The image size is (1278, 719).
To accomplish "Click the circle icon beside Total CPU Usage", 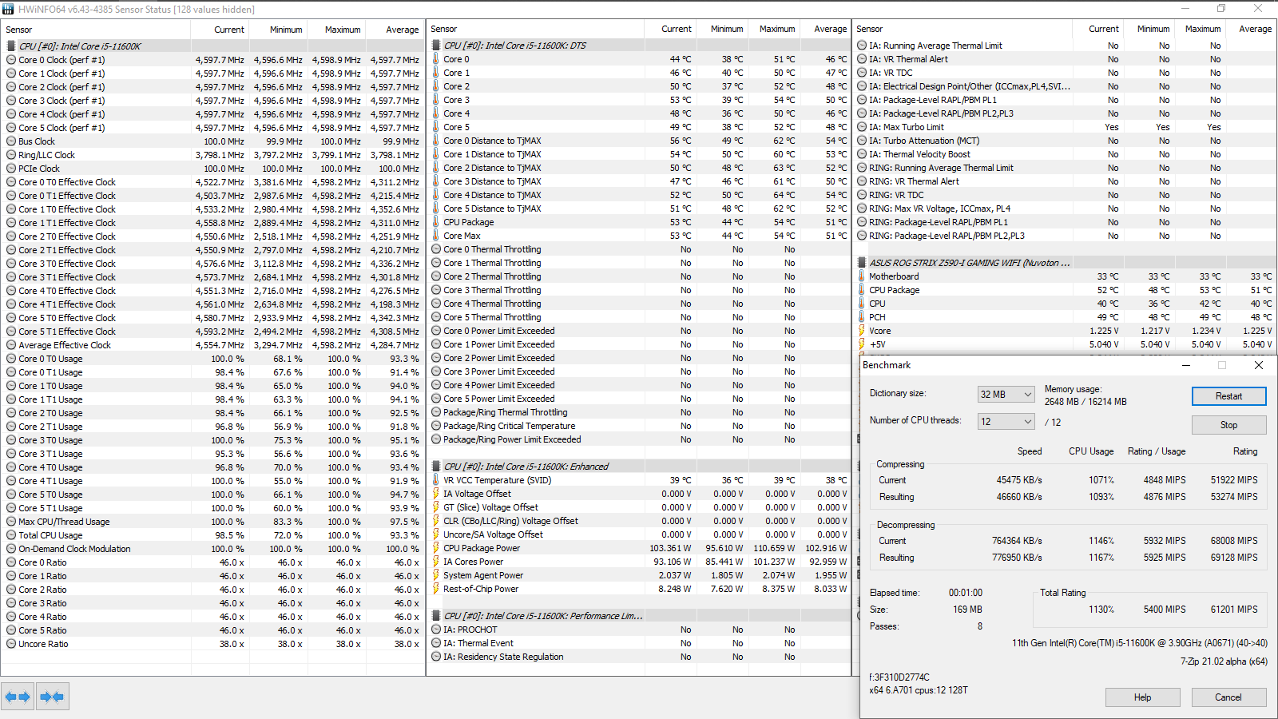I will tap(11, 535).
